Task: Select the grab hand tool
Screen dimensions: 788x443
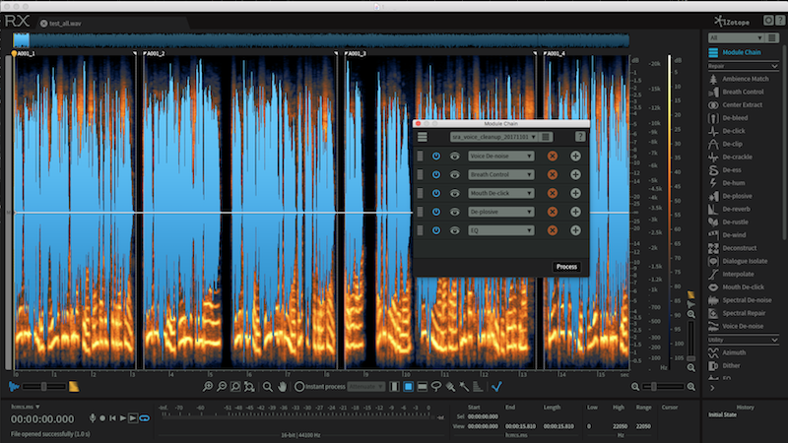Action: click(x=282, y=387)
